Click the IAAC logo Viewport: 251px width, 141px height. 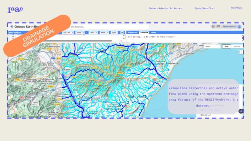pos(15,10)
